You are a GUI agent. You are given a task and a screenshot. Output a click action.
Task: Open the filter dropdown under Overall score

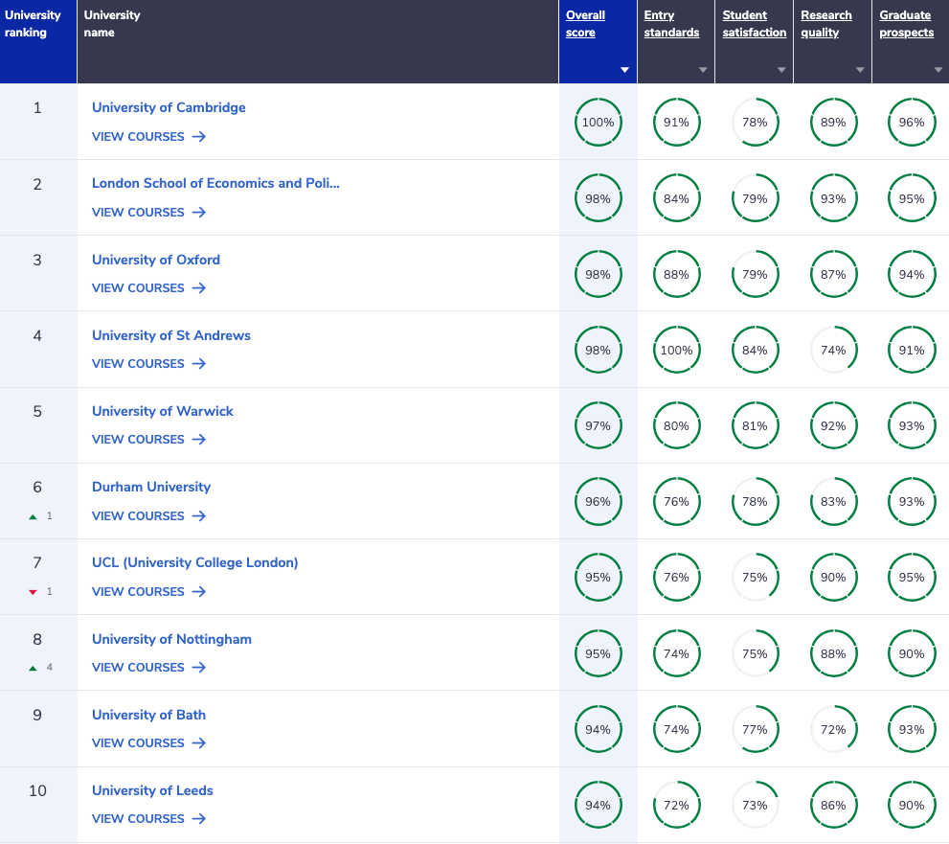(x=624, y=69)
